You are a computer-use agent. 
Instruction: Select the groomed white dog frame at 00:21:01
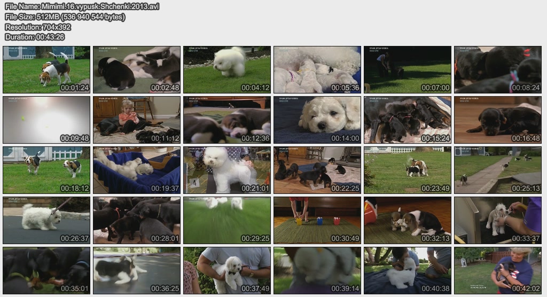pos(227,170)
